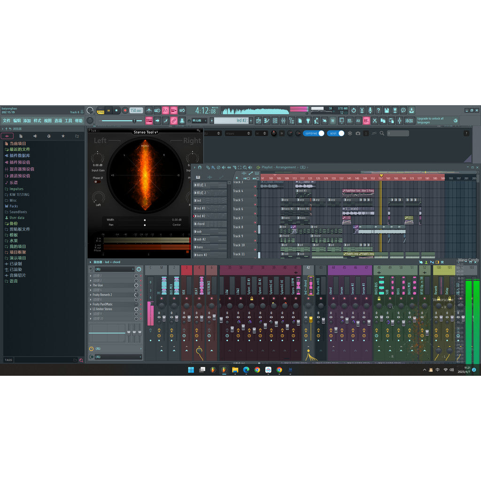This screenshot has width=481, height=481.
Task: Open Windows Start button on taskbar
Action: (191, 370)
